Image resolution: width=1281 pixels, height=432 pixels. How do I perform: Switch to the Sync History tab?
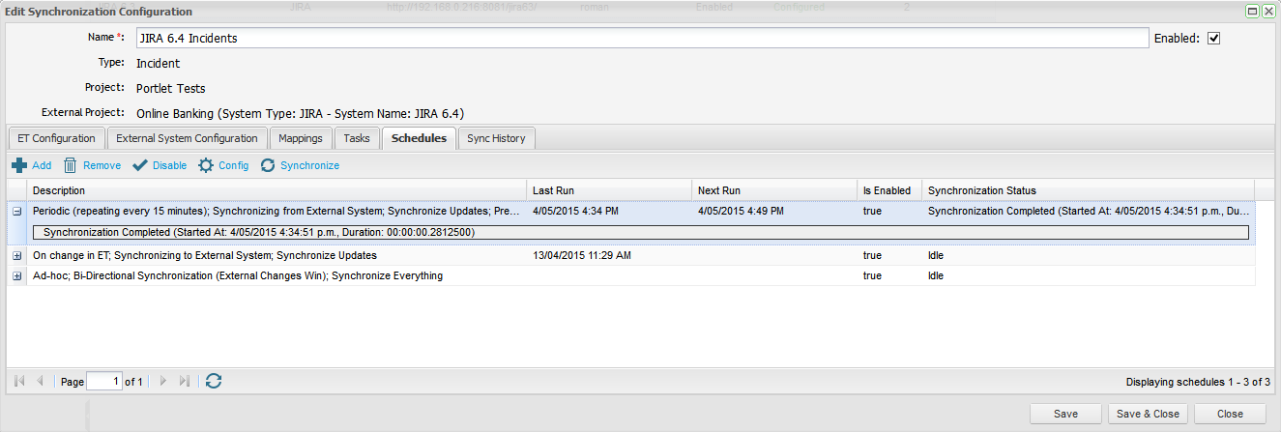point(496,138)
